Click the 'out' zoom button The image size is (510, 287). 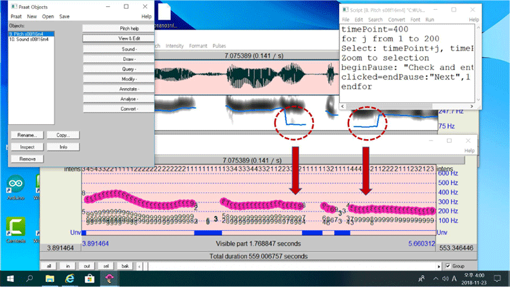pos(87,266)
